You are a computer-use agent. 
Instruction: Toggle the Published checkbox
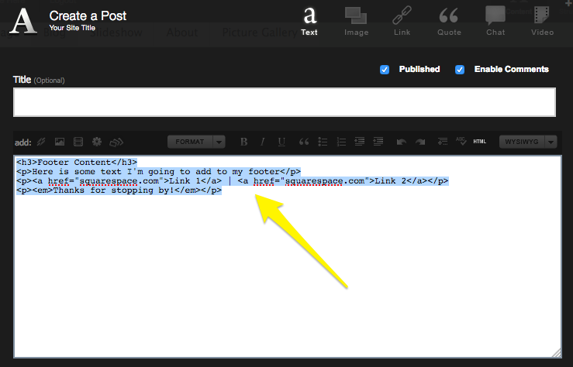(385, 70)
